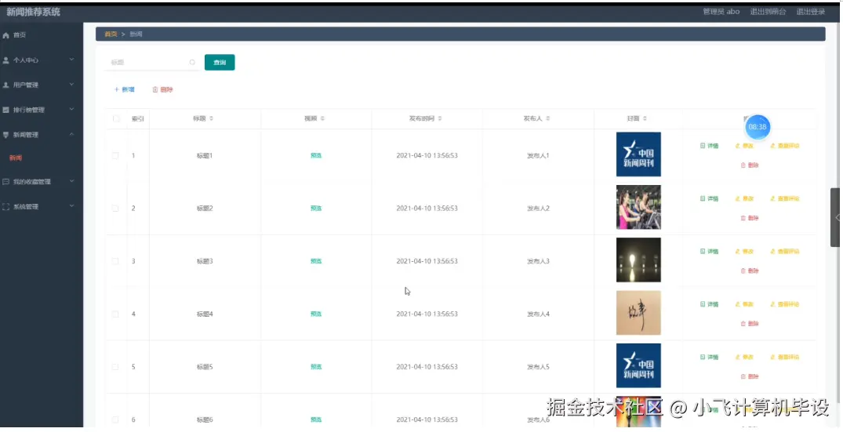Tick the checkbox for row 标题2
Viewport: 843px width, 432px height.
click(115, 209)
